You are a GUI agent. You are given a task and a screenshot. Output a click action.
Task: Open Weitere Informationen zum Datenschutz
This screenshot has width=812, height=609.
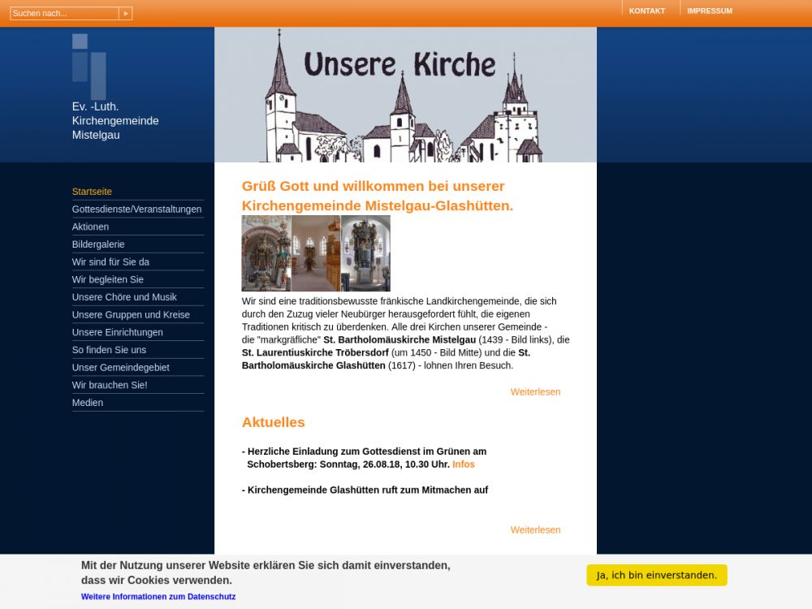[x=158, y=597]
